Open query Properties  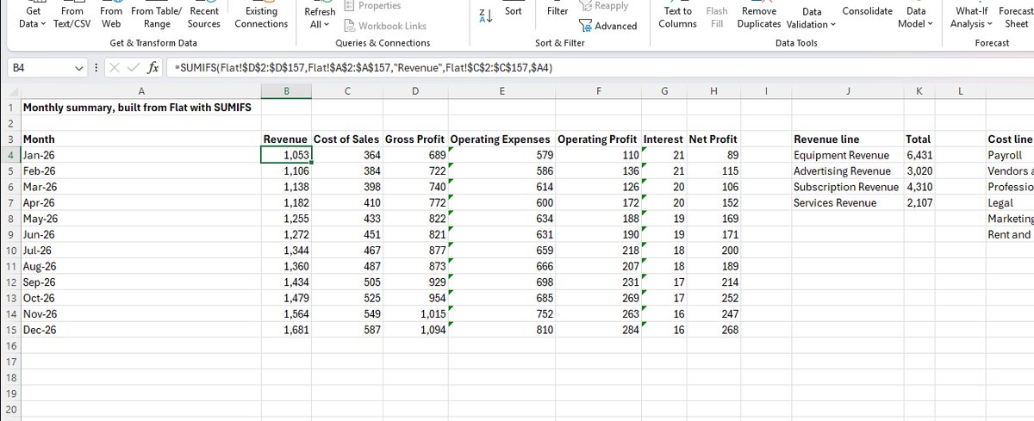[372, 5]
